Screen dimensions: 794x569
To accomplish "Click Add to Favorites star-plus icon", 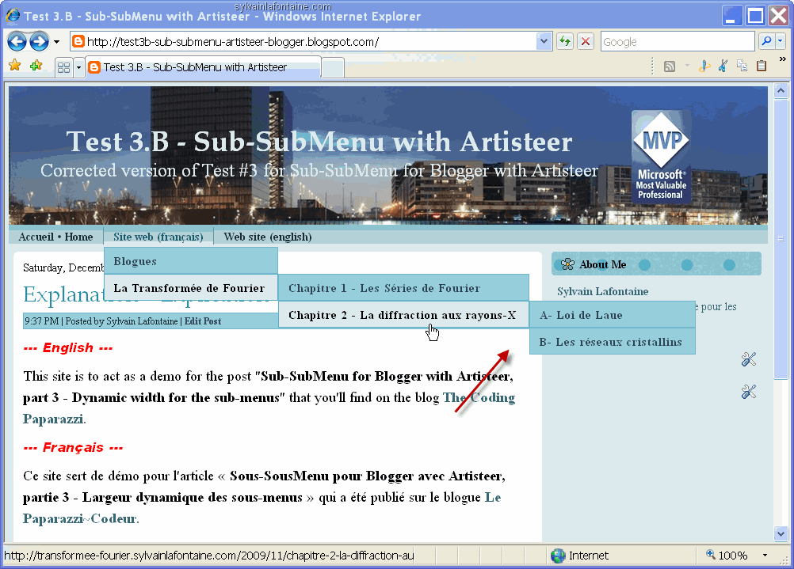I will (x=36, y=65).
